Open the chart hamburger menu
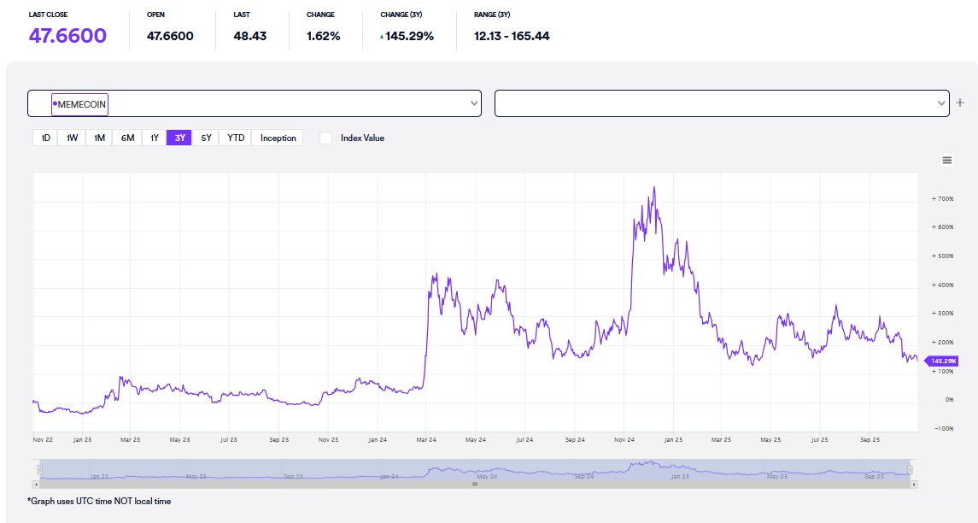 point(946,160)
